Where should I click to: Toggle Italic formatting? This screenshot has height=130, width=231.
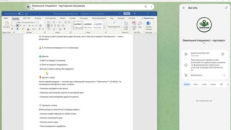point(21,26)
